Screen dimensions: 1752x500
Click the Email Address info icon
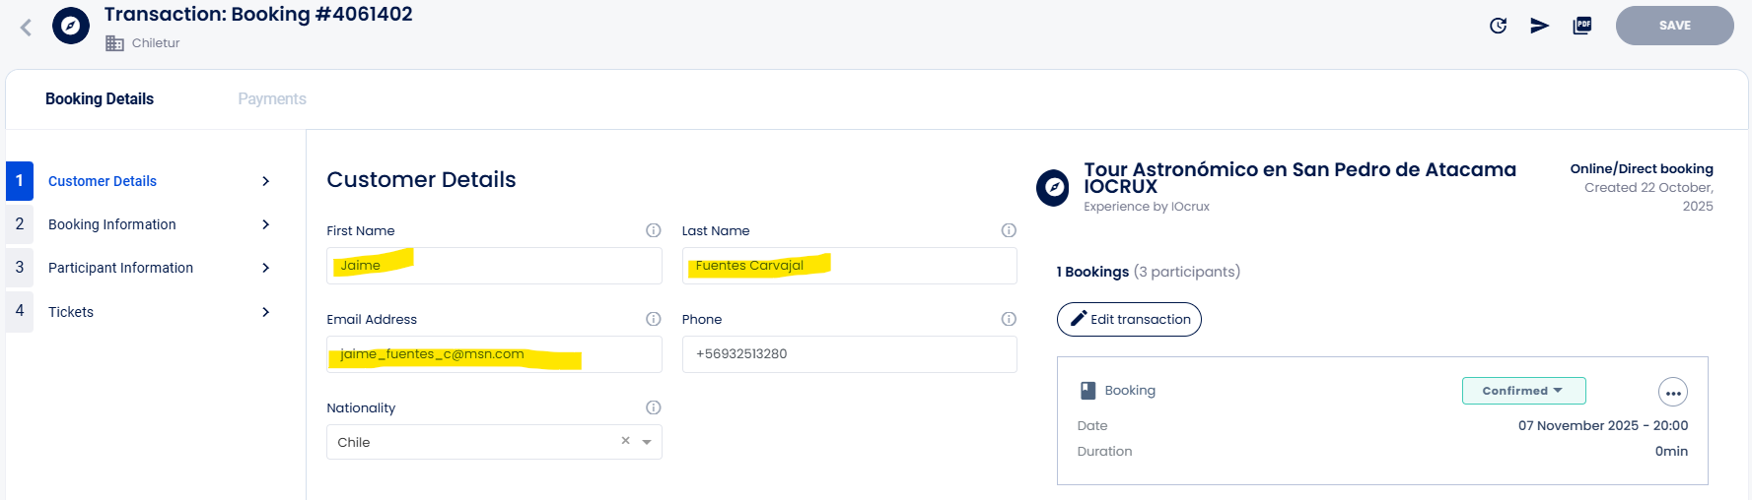tap(653, 319)
